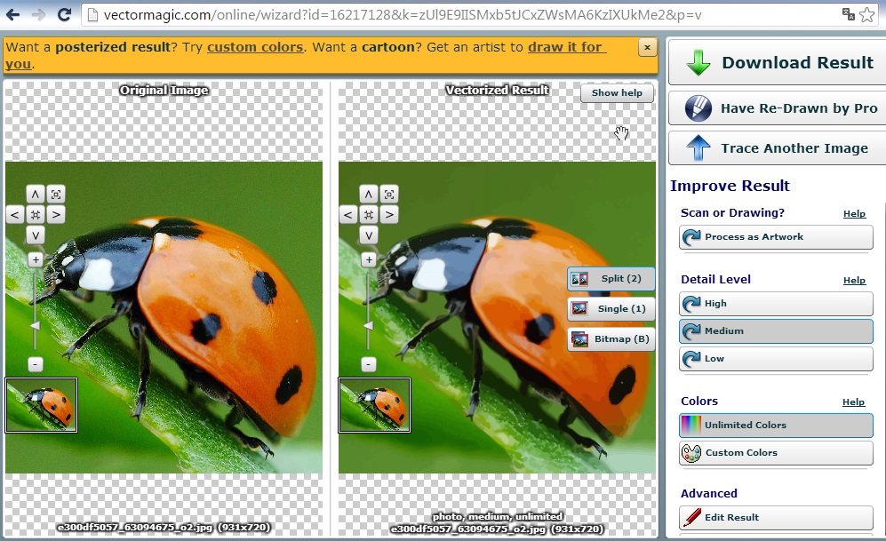Pan up in Vectorized Result panel
The height and width of the screenshot is (541, 886).
point(369,195)
